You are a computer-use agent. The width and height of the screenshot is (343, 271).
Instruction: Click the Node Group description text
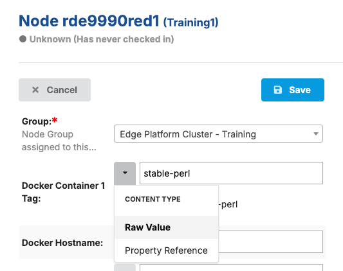(x=59, y=141)
